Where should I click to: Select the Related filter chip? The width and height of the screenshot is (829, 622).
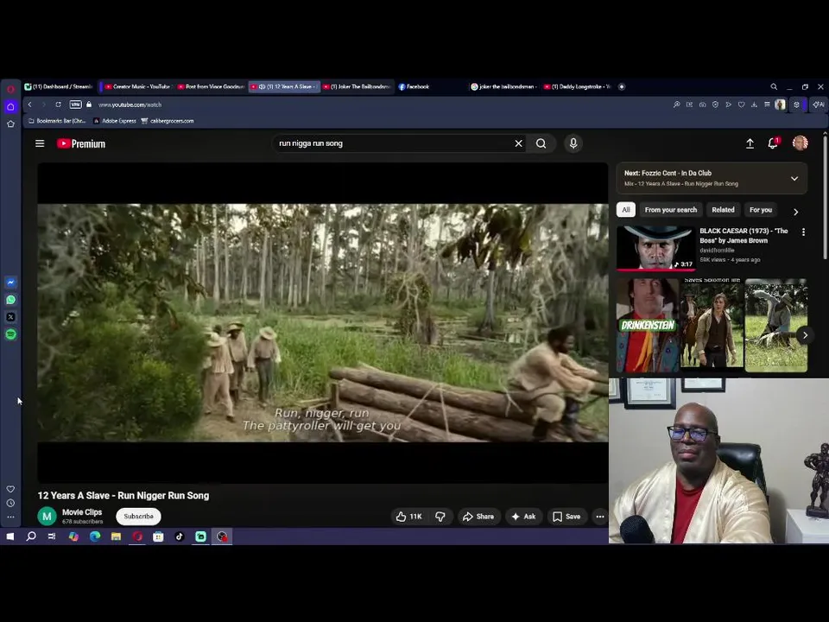pyautogui.click(x=723, y=209)
